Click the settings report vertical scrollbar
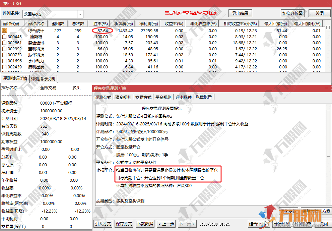The image size is (332, 231). (x=328, y=133)
